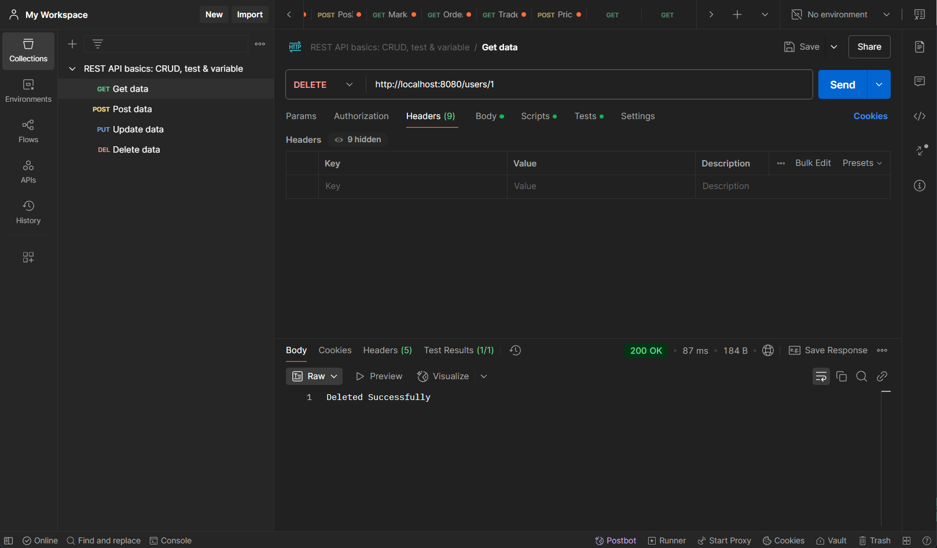
Task: Click the Import button
Action: point(250,14)
